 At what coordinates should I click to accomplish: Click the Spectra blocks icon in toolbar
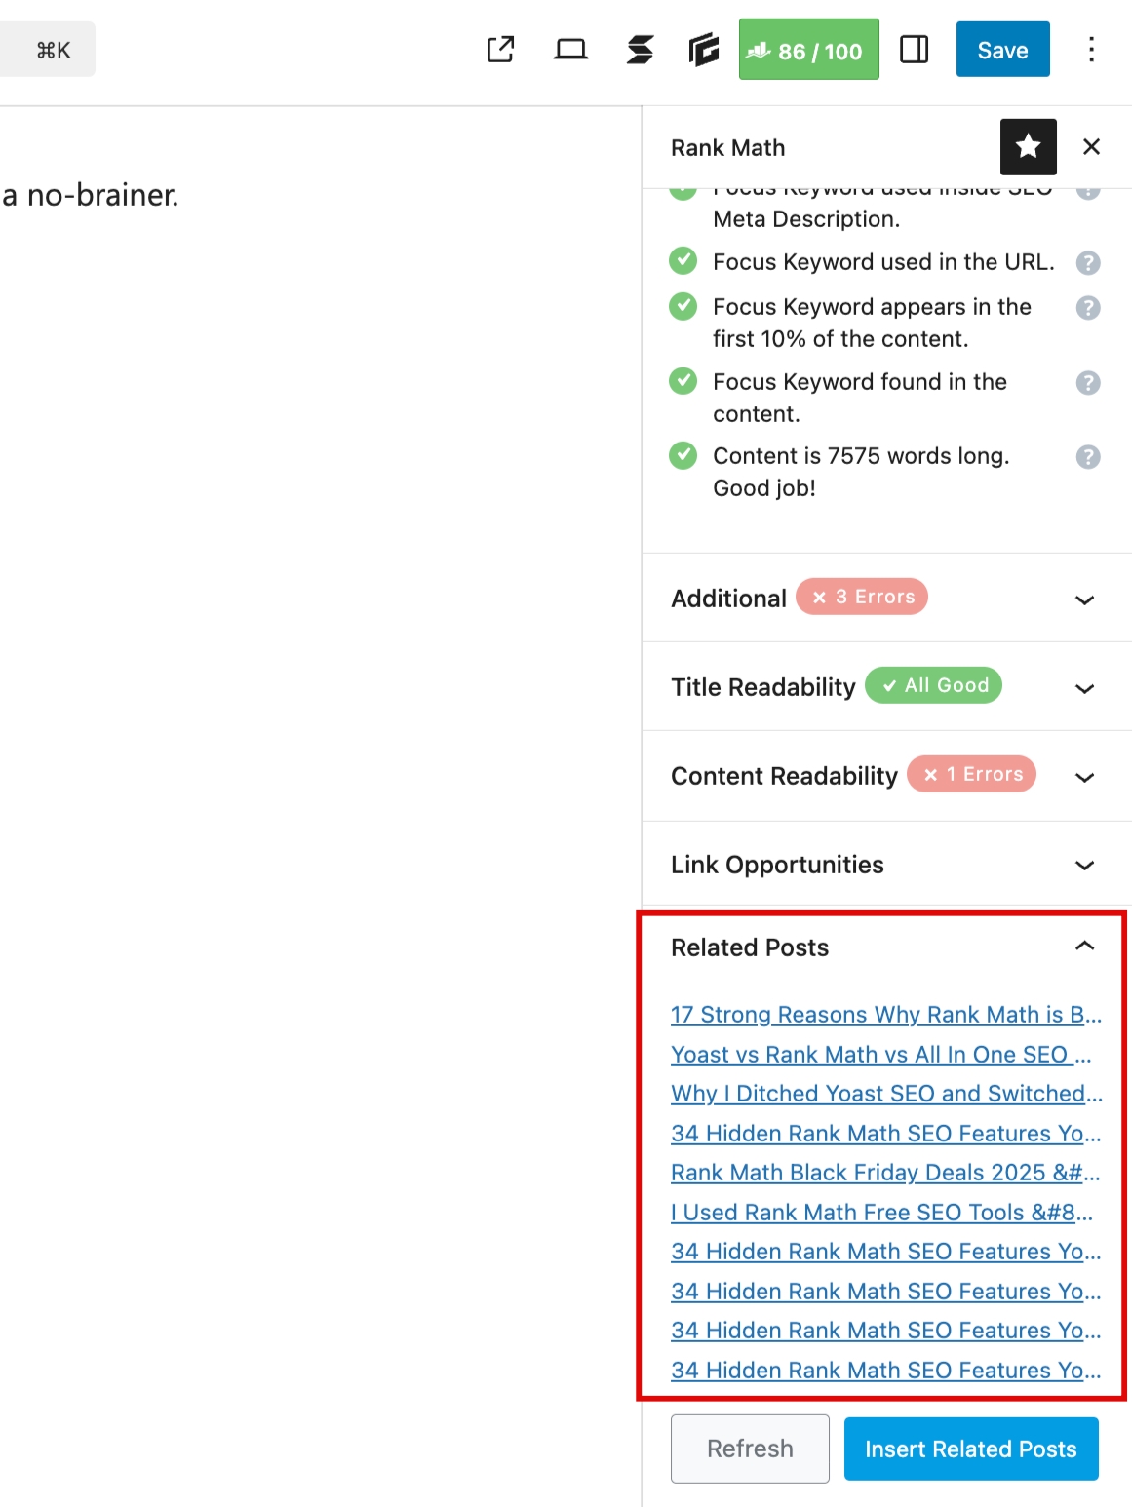640,49
